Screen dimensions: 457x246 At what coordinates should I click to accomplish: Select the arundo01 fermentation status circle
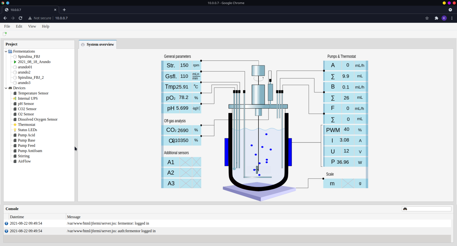[x=15, y=67]
